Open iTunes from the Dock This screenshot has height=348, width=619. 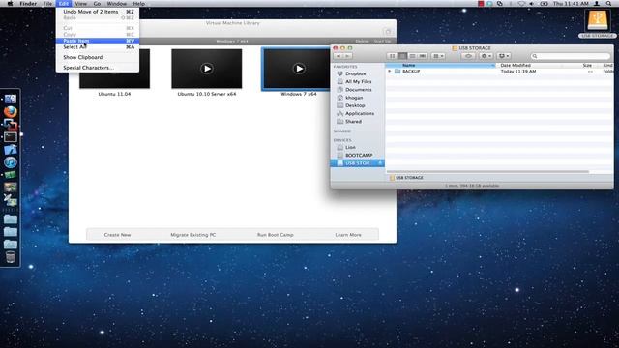click(x=11, y=162)
